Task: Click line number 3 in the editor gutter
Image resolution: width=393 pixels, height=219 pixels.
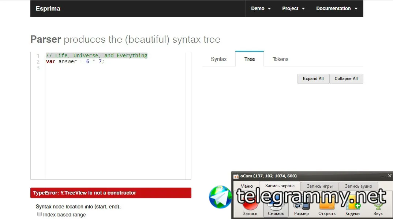Action: pos(38,68)
